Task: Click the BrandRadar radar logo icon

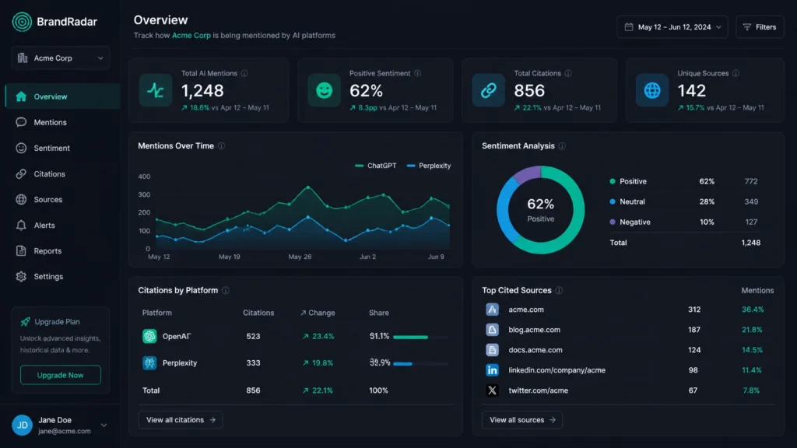Action: (x=22, y=22)
